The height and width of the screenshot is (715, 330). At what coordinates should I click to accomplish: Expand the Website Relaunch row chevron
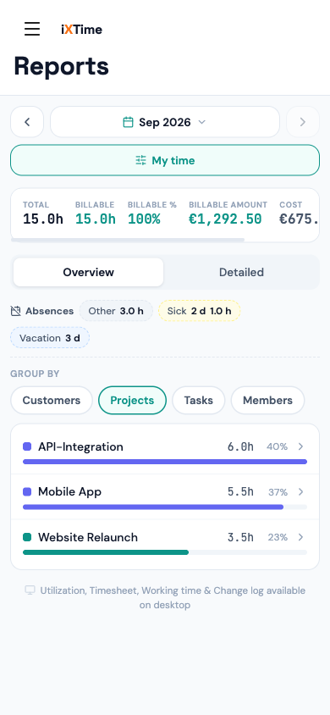point(301,537)
